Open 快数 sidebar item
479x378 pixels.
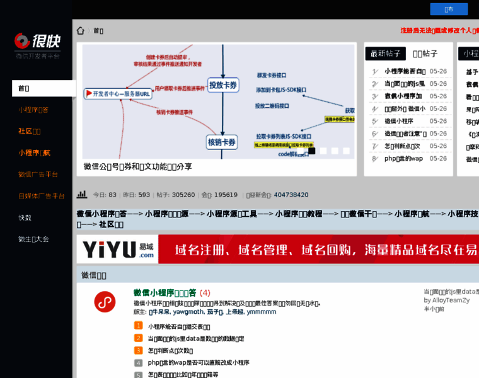(25, 217)
